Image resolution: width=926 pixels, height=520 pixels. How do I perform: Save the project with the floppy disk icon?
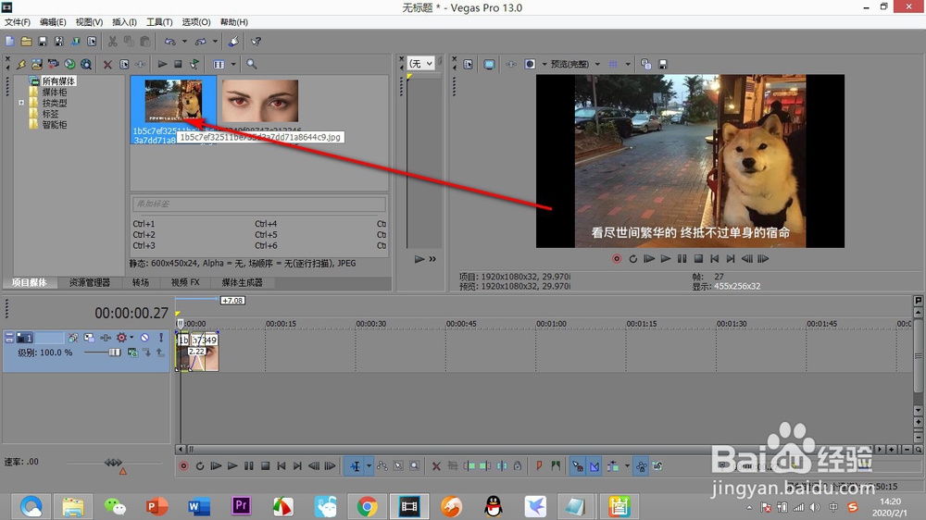pos(43,42)
